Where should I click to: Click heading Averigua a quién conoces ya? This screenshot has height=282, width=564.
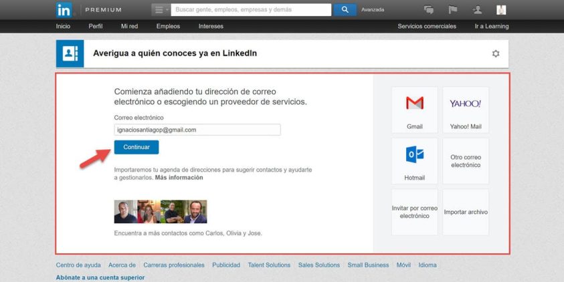pyautogui.click(x=175, y=53)
